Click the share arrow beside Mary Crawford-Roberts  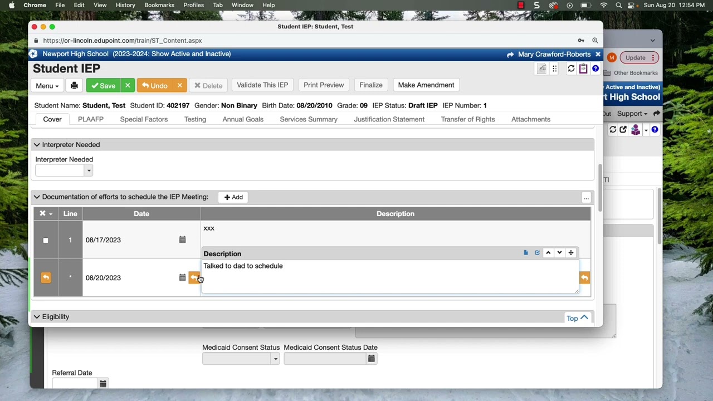[510, 54]
